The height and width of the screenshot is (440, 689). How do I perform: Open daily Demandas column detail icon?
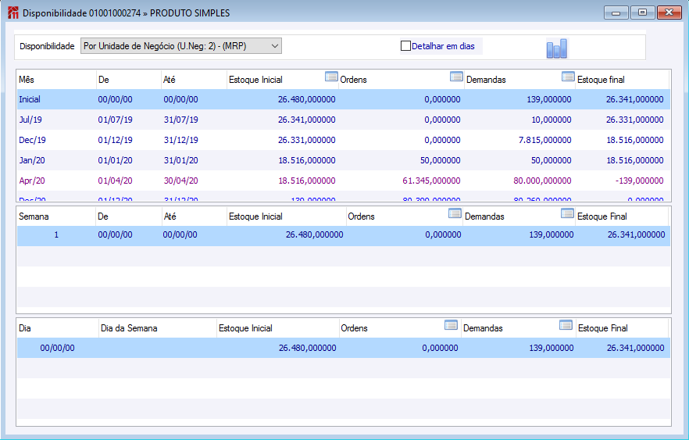(566, 325)
